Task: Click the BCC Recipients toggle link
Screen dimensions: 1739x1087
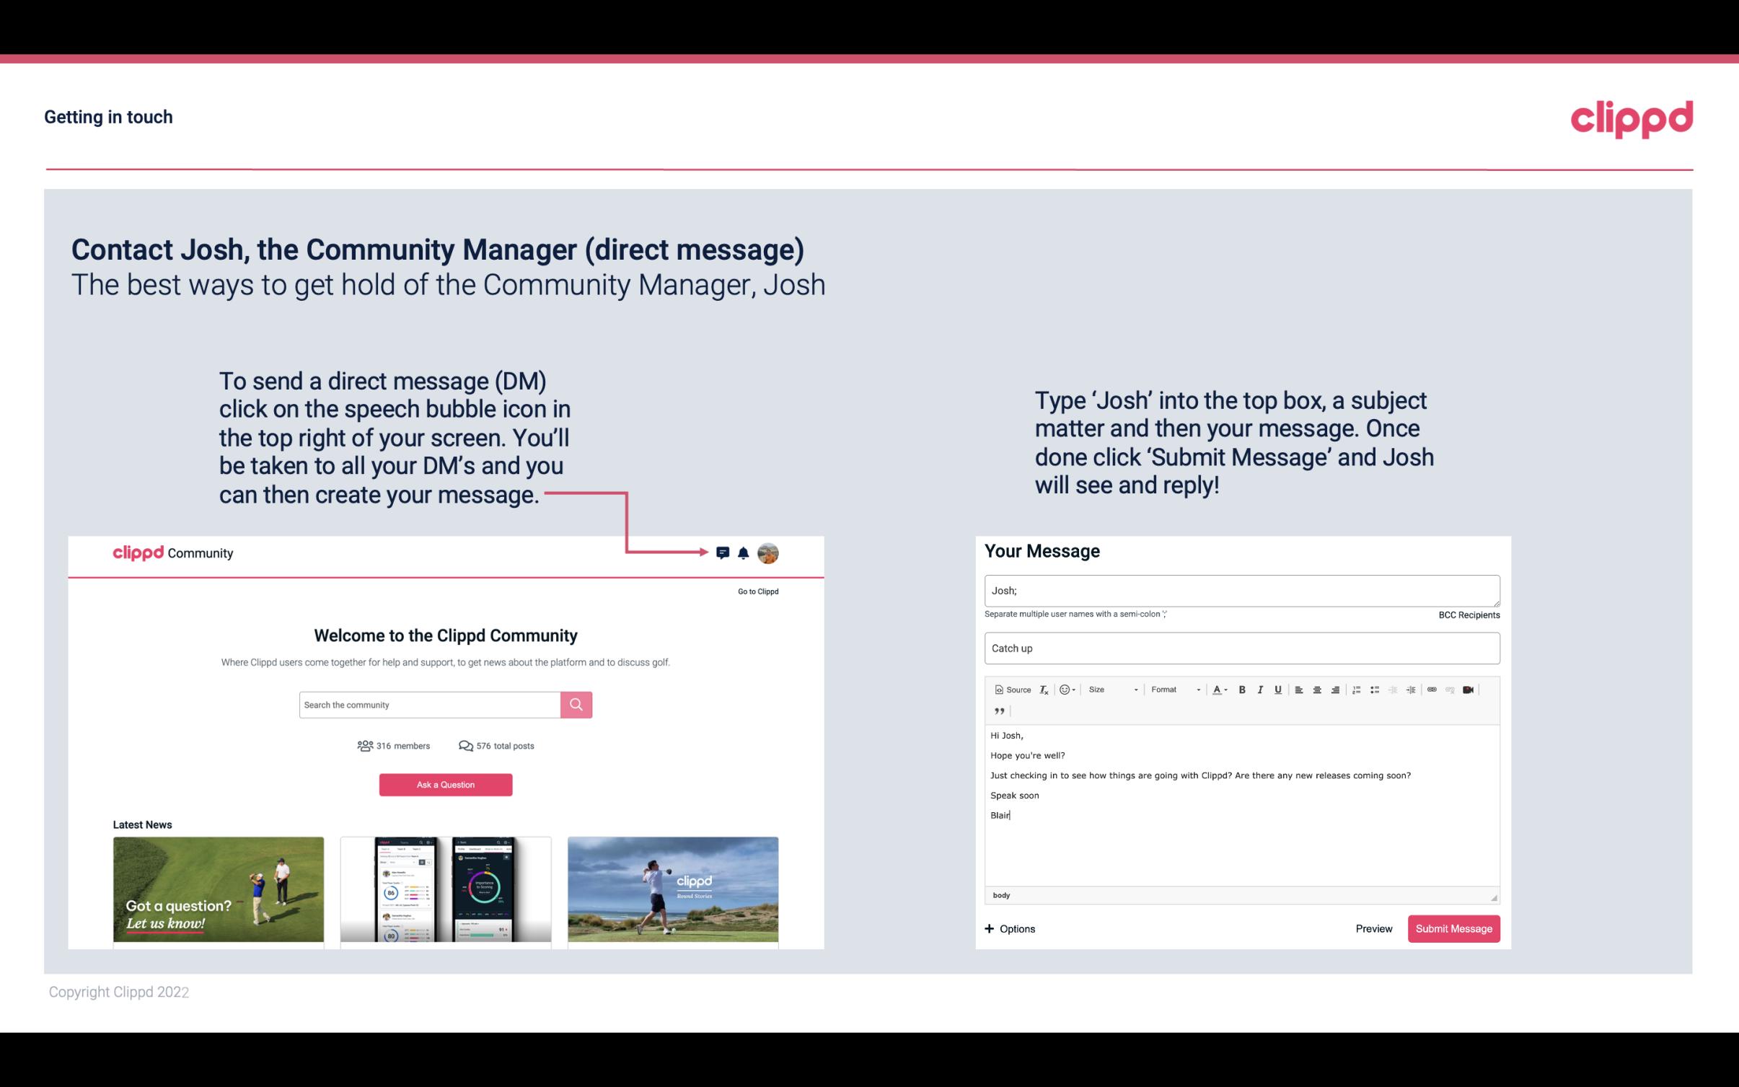Action: point(1467,615)
